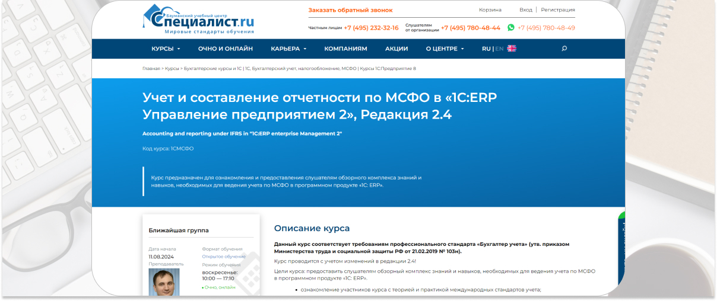717x301 pixels.
Task: Open Курсы breadcrumb link
Action: point(172,69)
